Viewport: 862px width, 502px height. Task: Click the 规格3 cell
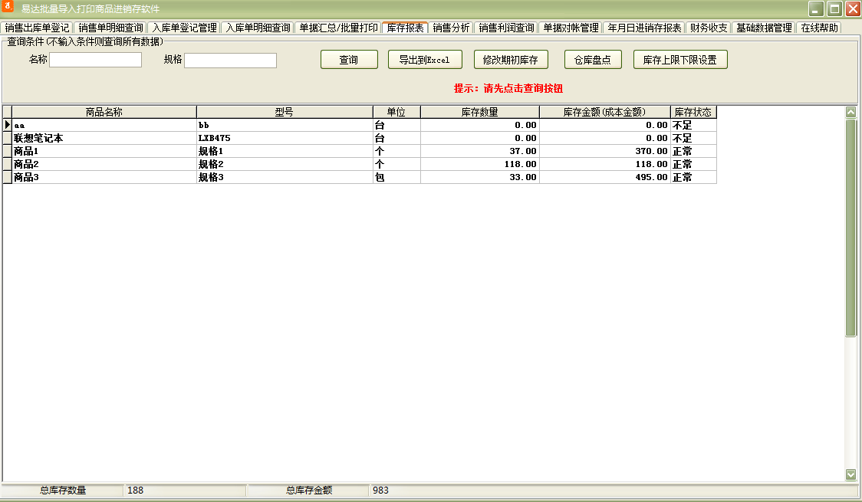[285, 177]
